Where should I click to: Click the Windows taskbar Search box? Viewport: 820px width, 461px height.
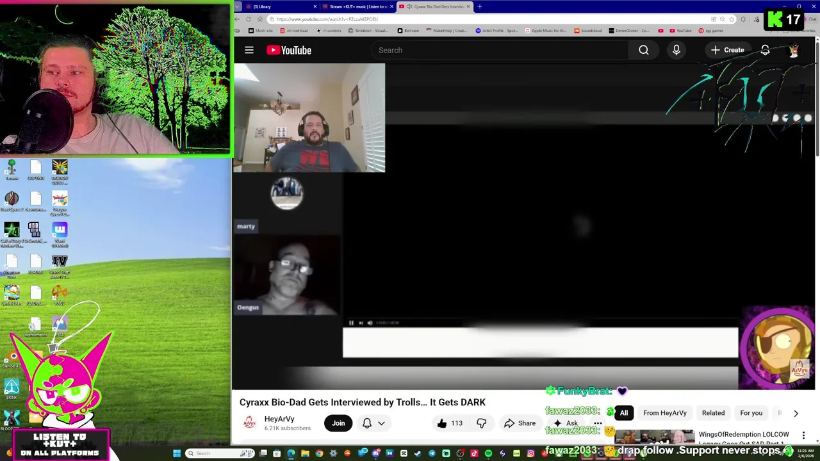click(220, 454)
